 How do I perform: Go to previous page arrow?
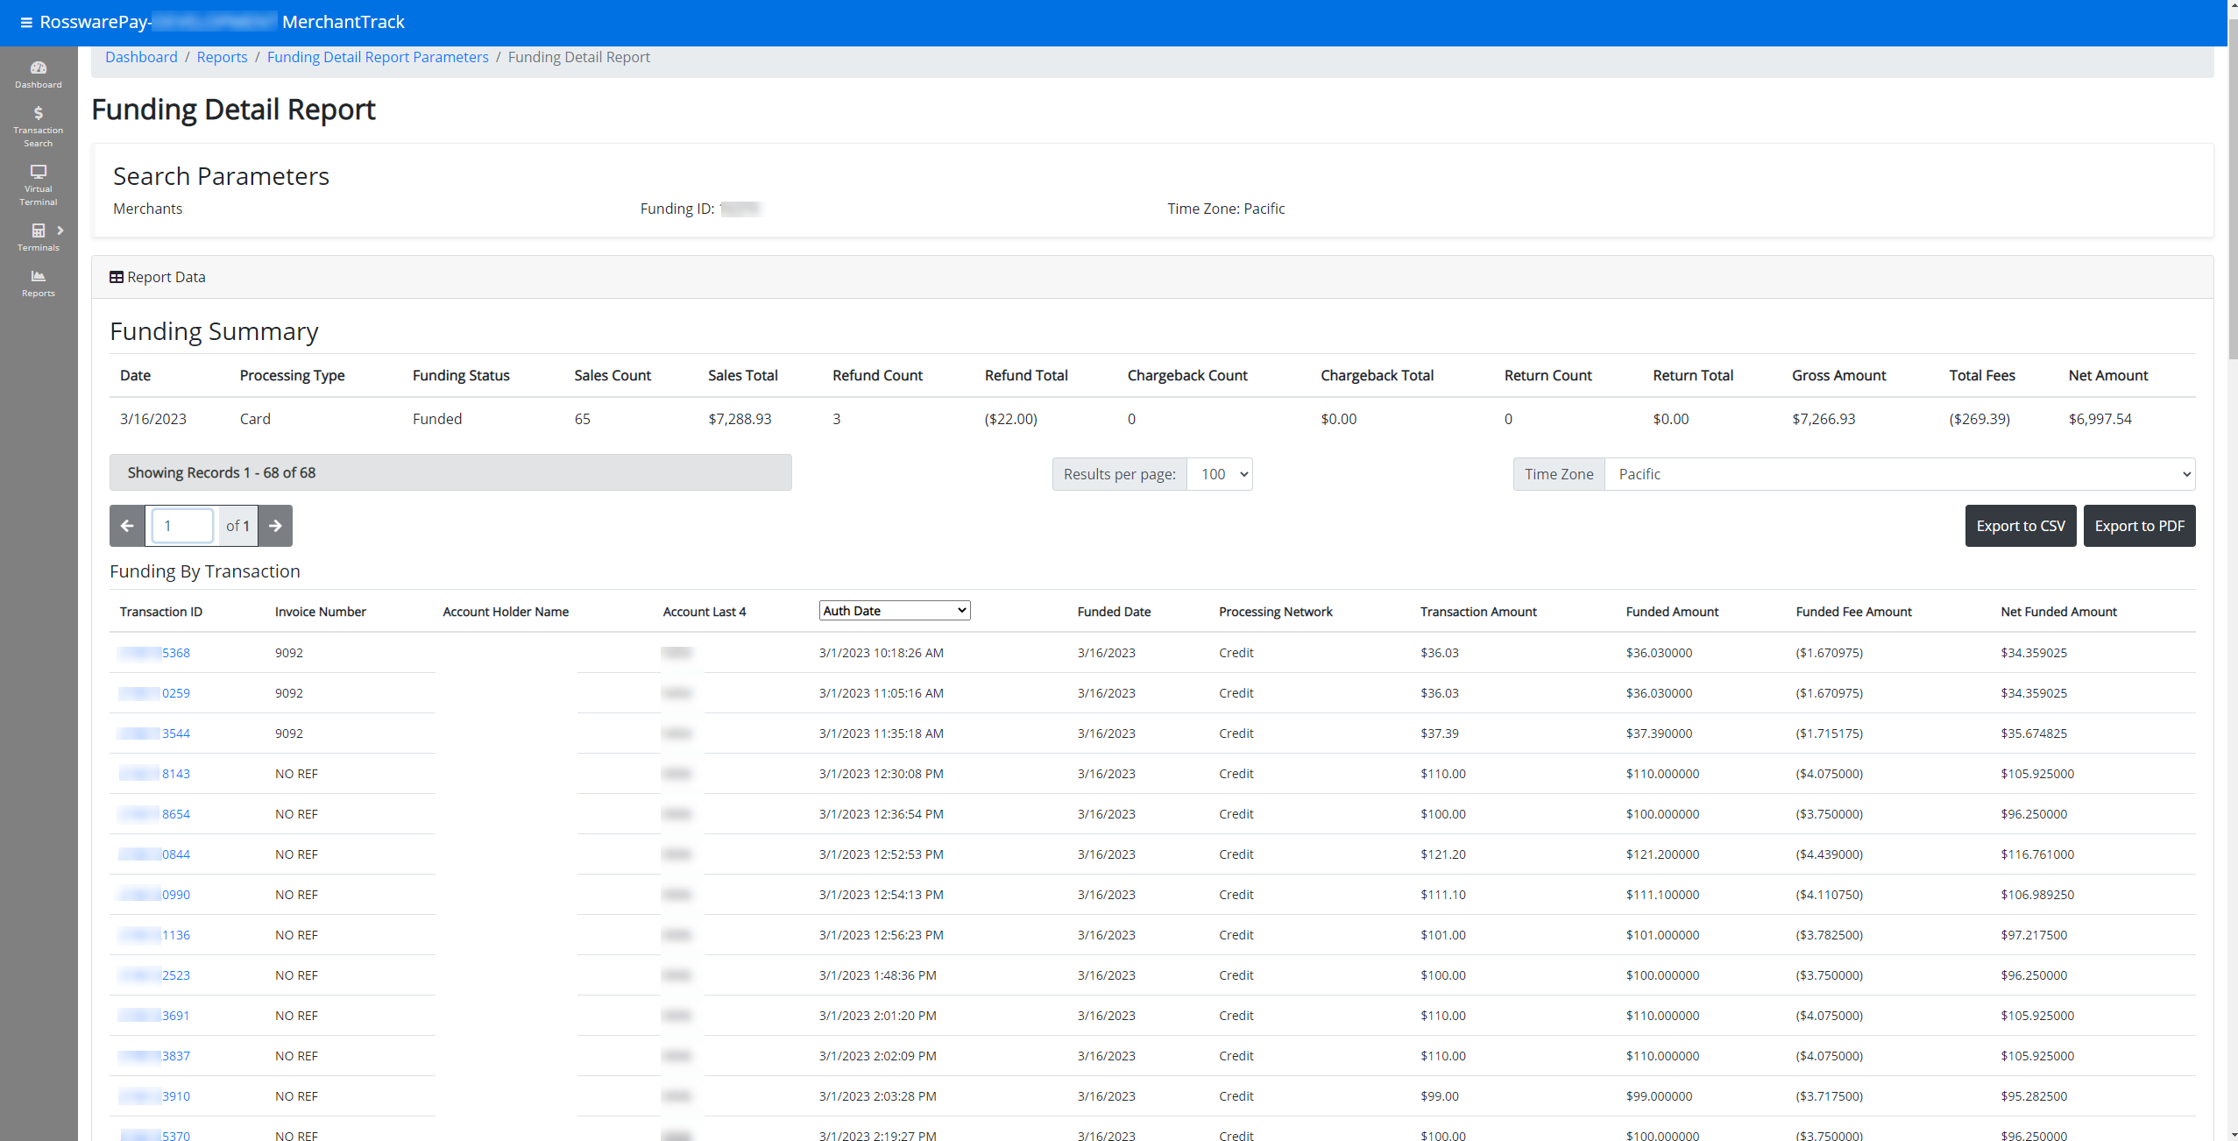coord(127,526)
